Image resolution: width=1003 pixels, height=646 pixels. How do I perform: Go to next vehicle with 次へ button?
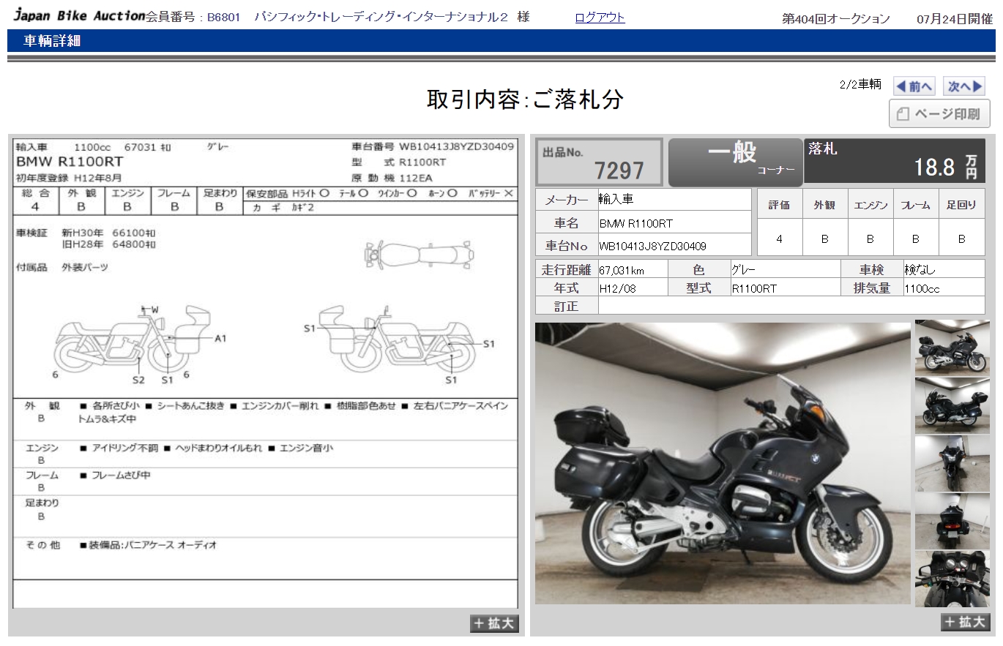(964, 86)
